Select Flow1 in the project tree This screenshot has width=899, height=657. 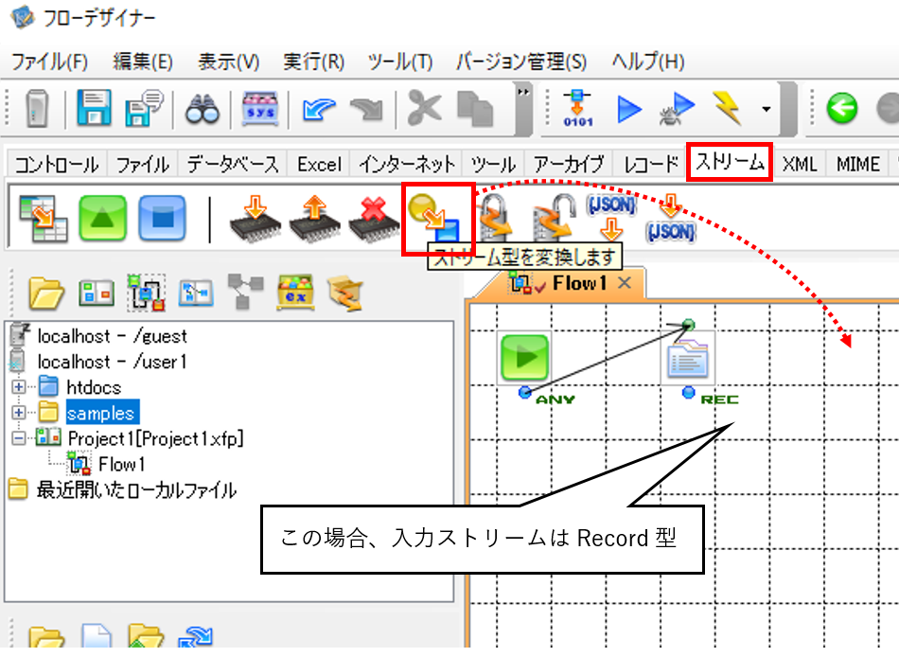pos(121,464)
